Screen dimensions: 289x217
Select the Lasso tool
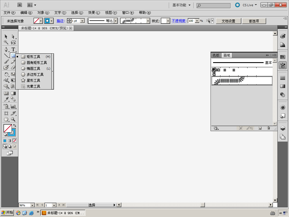coord(13,42)
